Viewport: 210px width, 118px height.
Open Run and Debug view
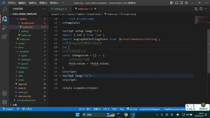click(x=5, y=28)
